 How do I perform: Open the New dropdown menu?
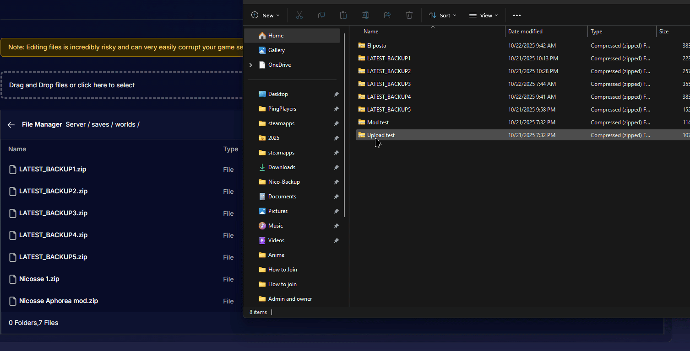266,15
